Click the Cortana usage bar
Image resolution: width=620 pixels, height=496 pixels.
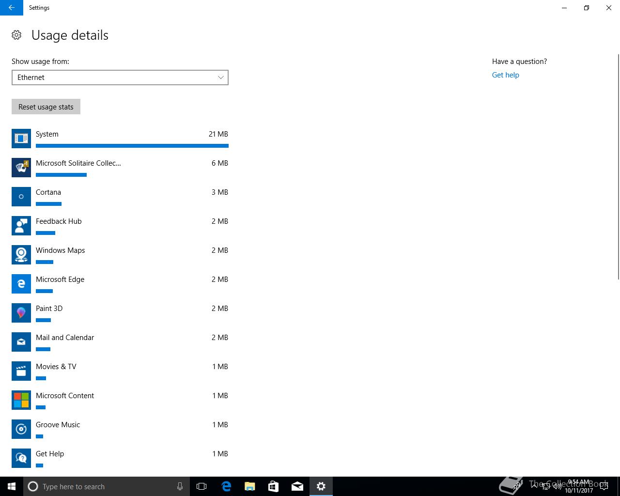48,204
